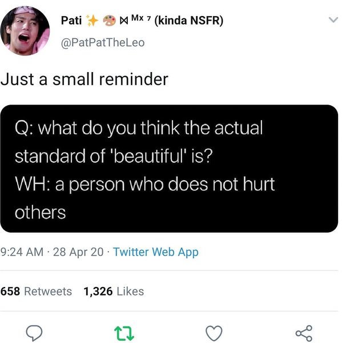Screen dimensions: 342x343
Task: View the 1,326 Likes list
Action: click(x=114, y=292)
